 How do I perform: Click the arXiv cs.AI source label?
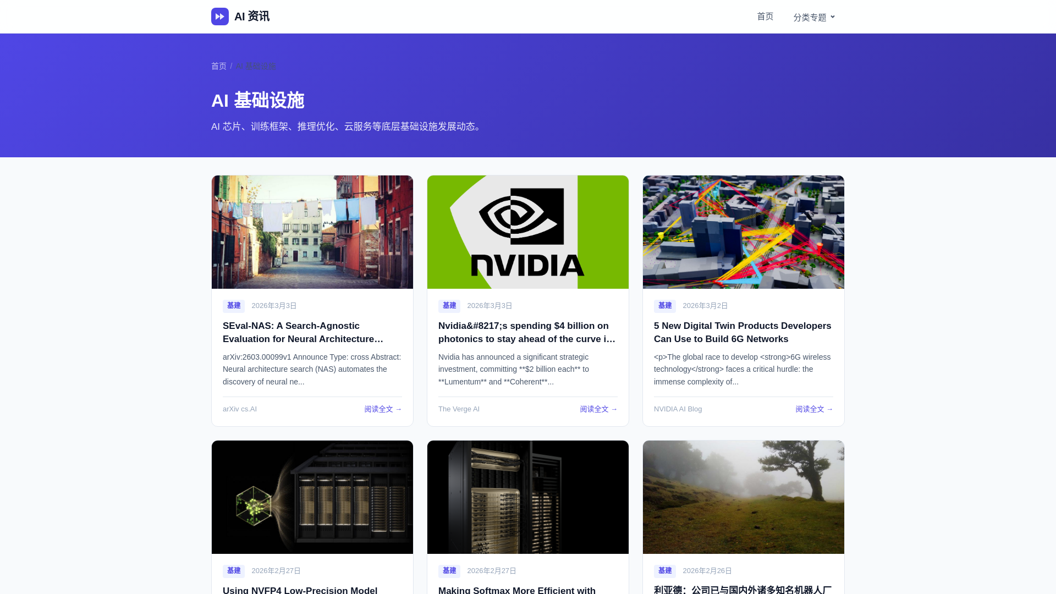pos(240,409)
